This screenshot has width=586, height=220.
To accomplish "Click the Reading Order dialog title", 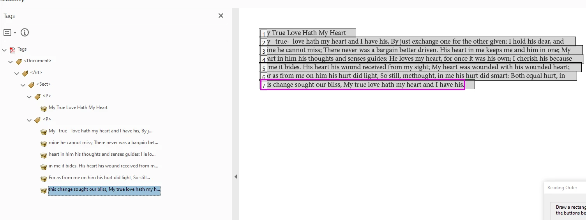I will [x=562, y=188].
